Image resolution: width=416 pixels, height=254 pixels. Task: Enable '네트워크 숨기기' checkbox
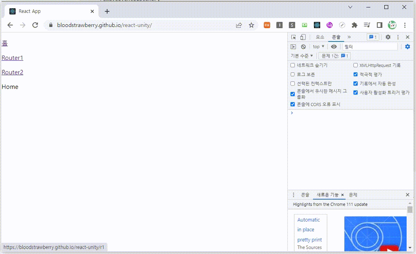click(292, 65)
